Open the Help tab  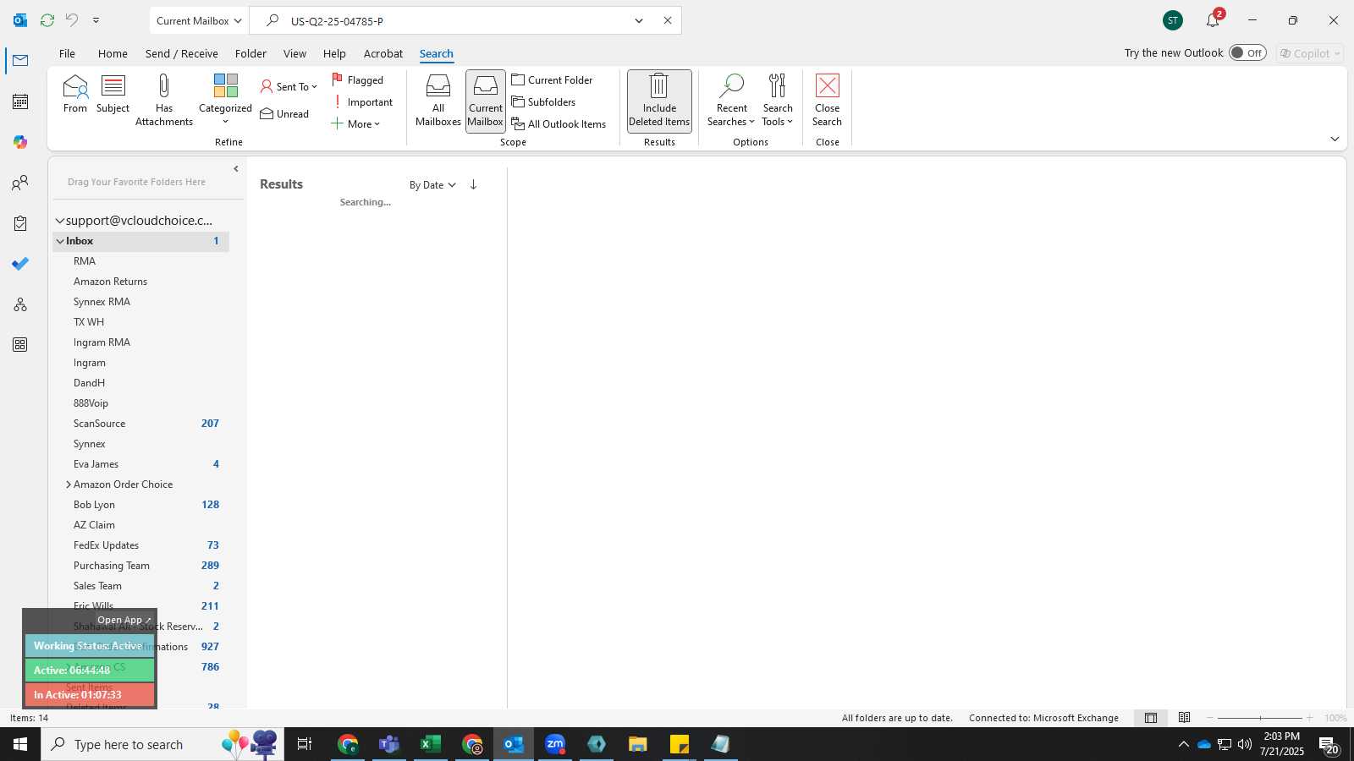334,53
